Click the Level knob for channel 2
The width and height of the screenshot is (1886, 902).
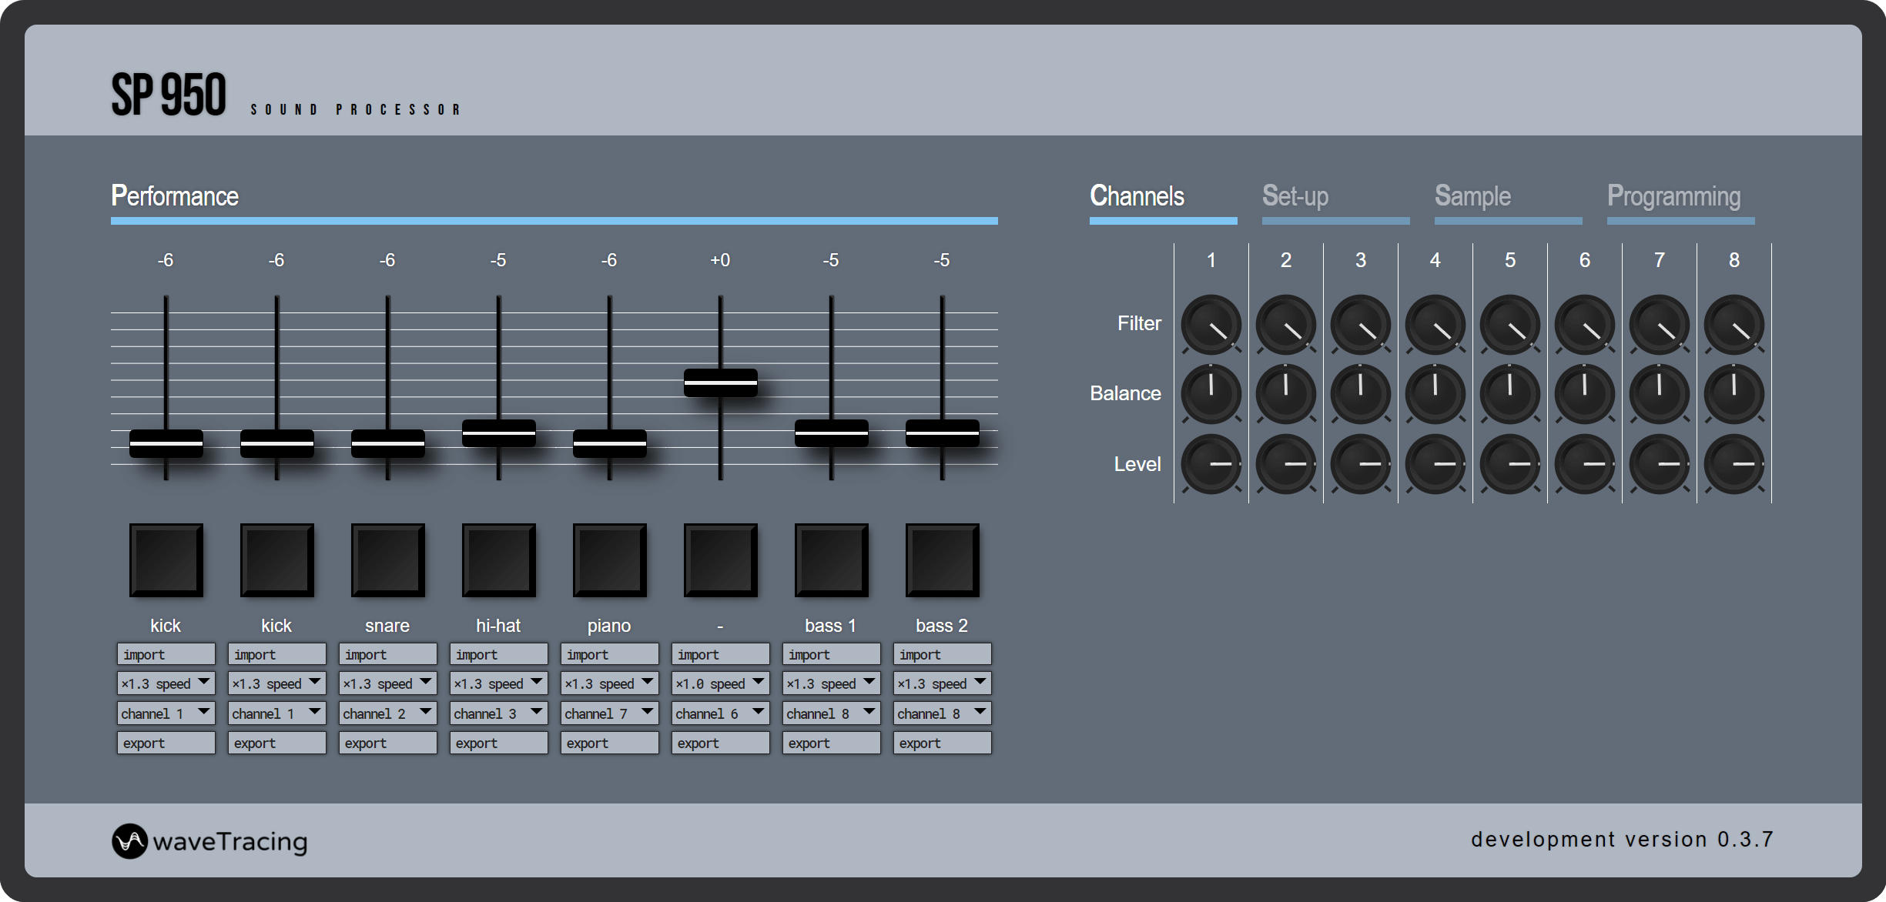pos(1285,464)
